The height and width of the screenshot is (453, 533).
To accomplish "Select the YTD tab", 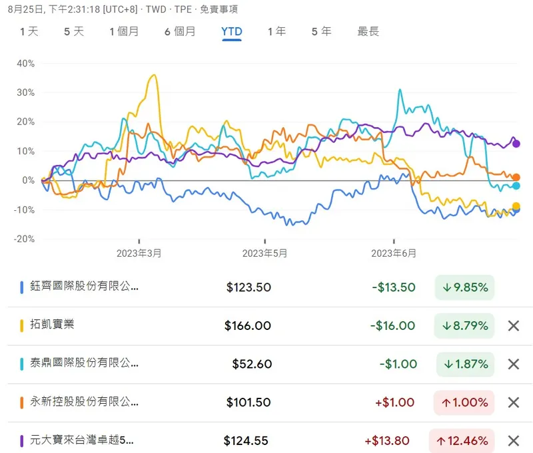I will click(x=232, y=31).
